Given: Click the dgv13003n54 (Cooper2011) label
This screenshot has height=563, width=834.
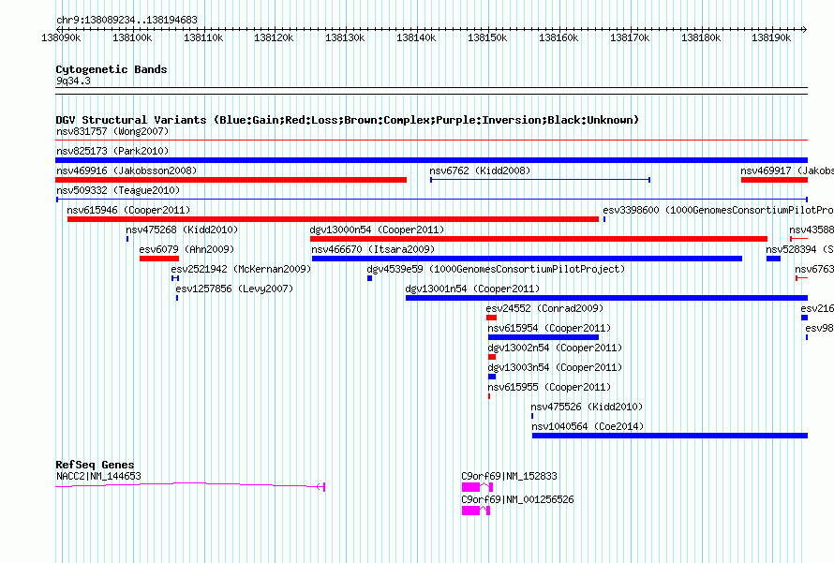Looking at the screenshot, I should pos(555,367).
